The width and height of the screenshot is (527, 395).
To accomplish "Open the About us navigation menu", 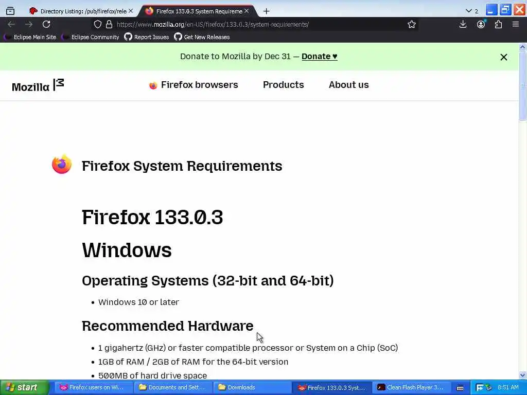I will coord(348,85).
